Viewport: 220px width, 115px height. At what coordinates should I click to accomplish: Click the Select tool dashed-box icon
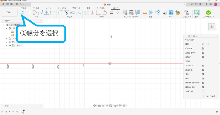(x=197, y=13)
